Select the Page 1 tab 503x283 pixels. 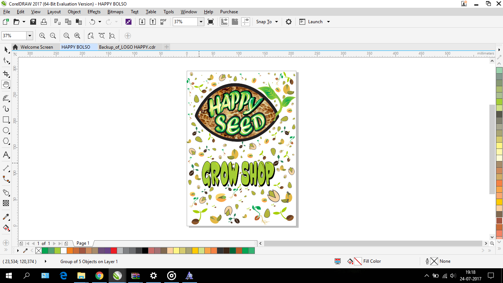(83, 243)
